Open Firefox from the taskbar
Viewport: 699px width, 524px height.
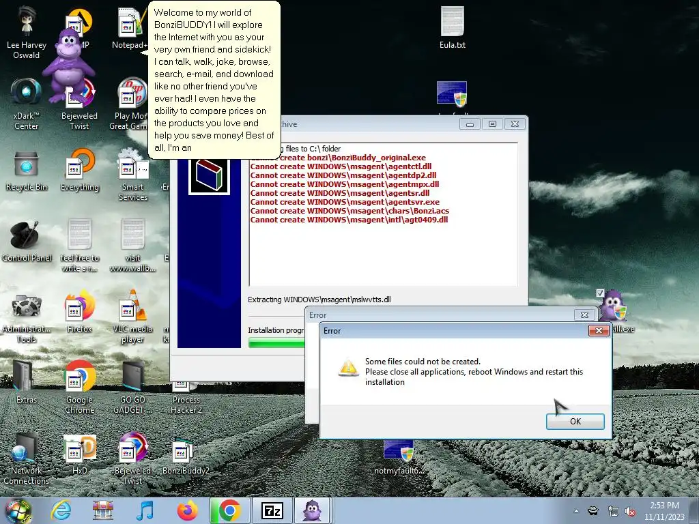pos(187,510)
